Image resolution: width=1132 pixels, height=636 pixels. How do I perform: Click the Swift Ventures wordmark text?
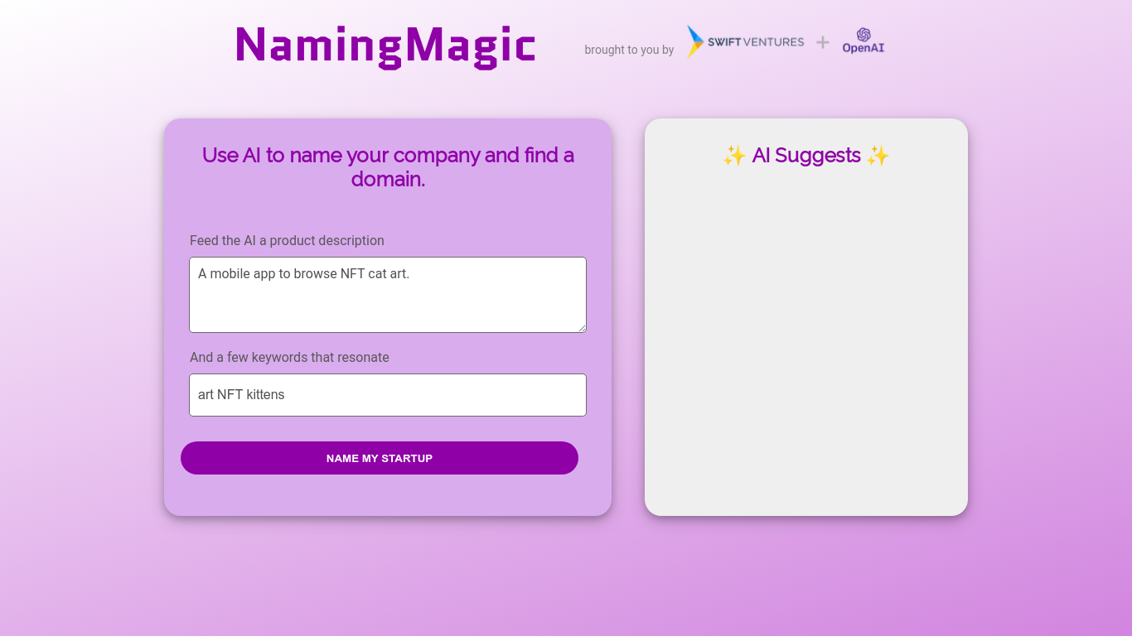pos(754,41)
